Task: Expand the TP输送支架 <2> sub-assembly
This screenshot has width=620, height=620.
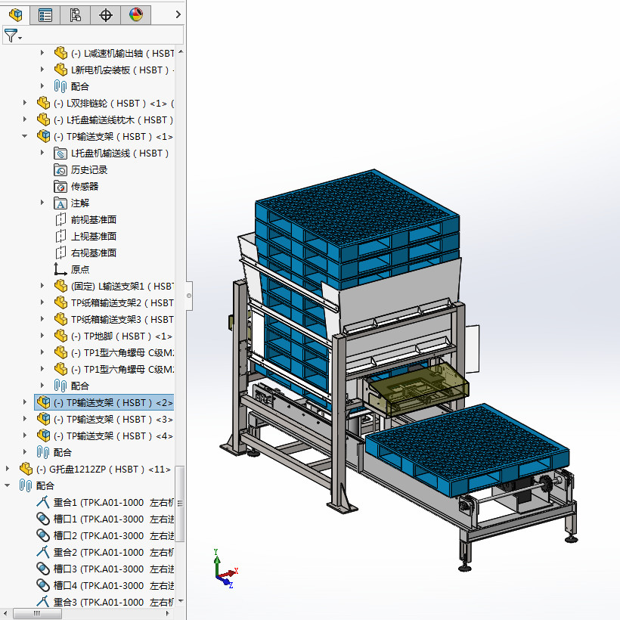Action: [25, 402]
